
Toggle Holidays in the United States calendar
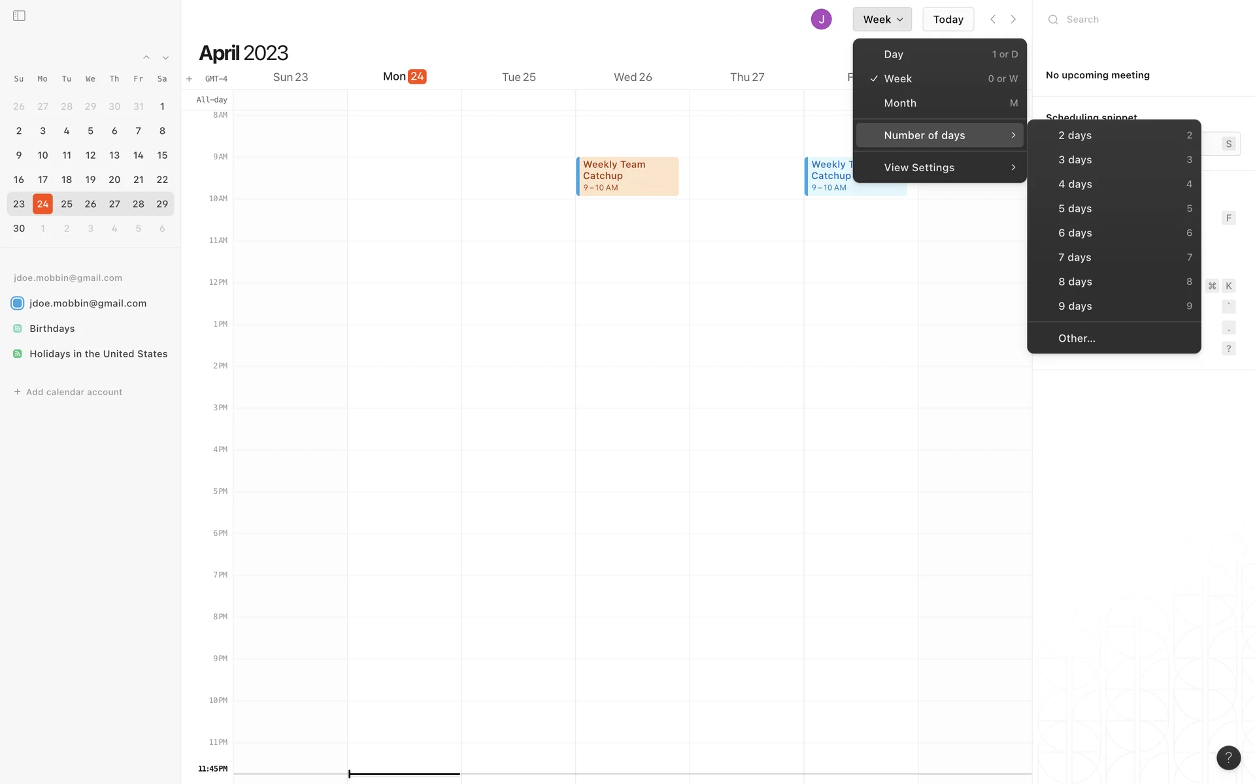coord(18,354)
